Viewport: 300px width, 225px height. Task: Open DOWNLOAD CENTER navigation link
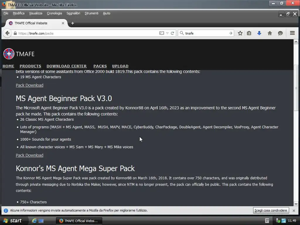[67, 66]
